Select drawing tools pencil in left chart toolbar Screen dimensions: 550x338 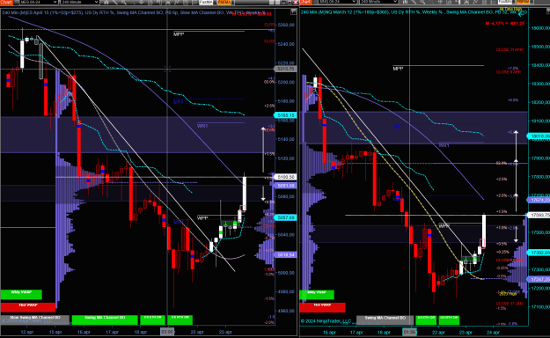(114, 2)
